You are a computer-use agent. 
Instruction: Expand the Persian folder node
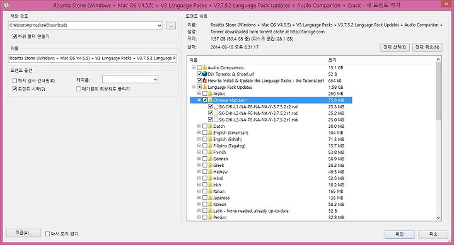tap(199, 217)
